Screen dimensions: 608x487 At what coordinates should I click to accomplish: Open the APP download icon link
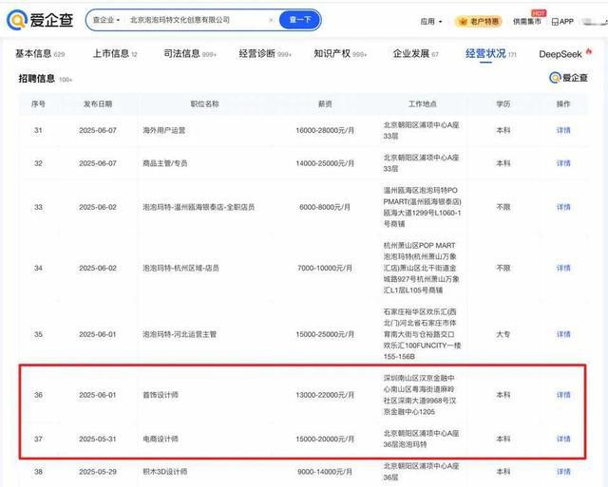click(x=562, y=21)
